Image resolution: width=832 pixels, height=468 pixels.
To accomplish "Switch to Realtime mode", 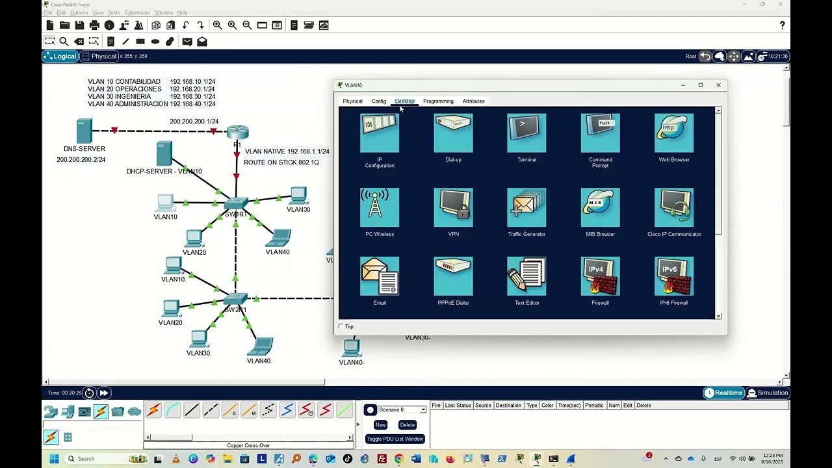I will (723, 393).
